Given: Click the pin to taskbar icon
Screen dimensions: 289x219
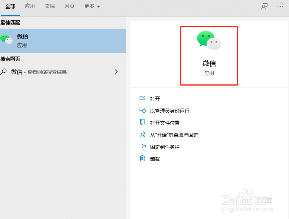Looking at the screenshot, I should pyautogui.click(x=143, y=146).
